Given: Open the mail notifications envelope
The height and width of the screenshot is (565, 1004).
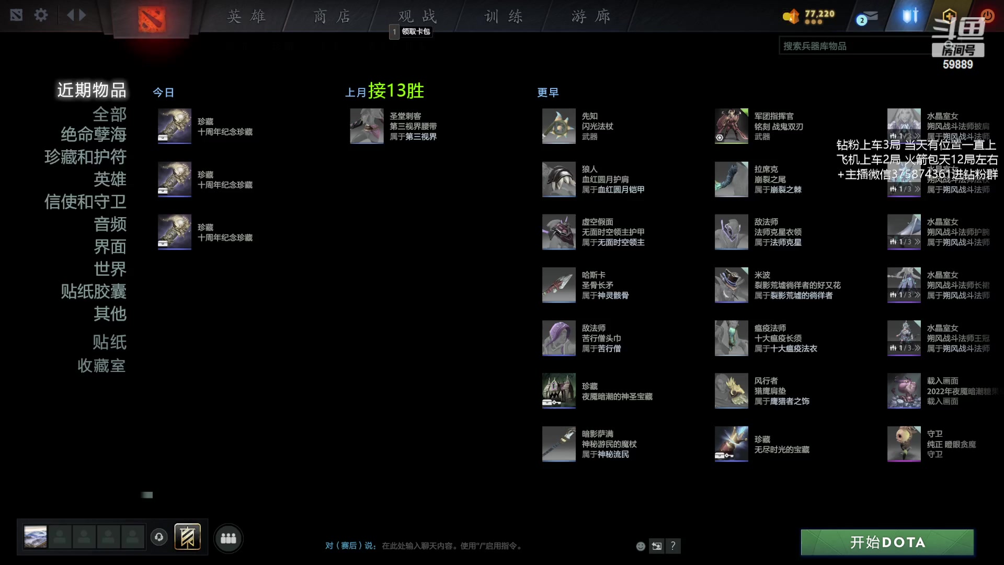Looking at the screenshot, I should [867, 17].
